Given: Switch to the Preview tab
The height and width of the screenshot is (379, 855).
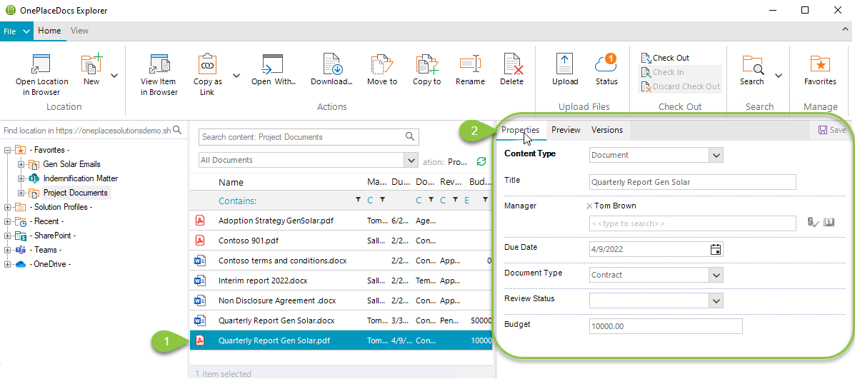Looking at the screenshot, I should [x=566, y=130].
